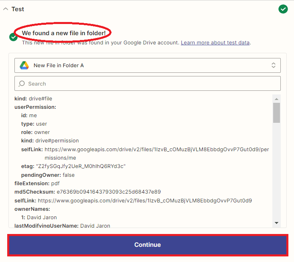This screenshot has height=262, width=294.
Task: Click the pendingOwner false entry
Action: [x=48, y=175]
